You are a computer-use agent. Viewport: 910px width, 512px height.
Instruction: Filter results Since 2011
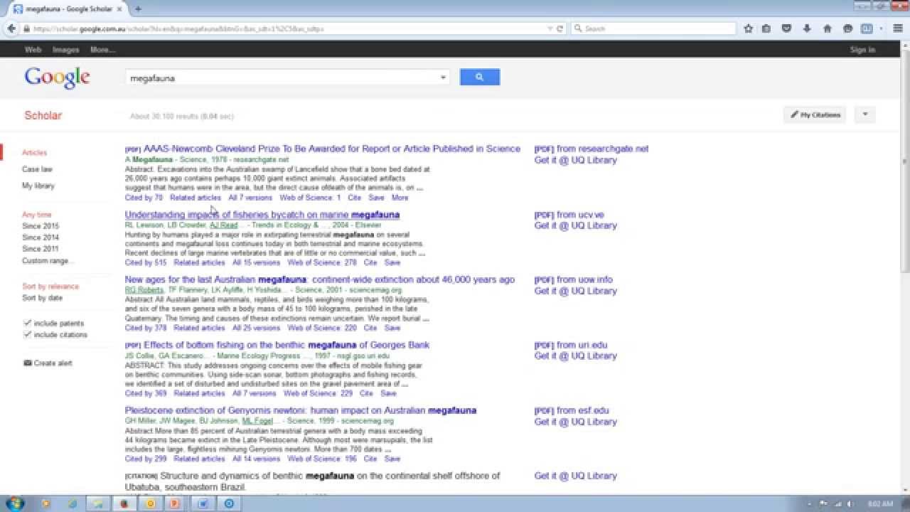tap(41, 249)
